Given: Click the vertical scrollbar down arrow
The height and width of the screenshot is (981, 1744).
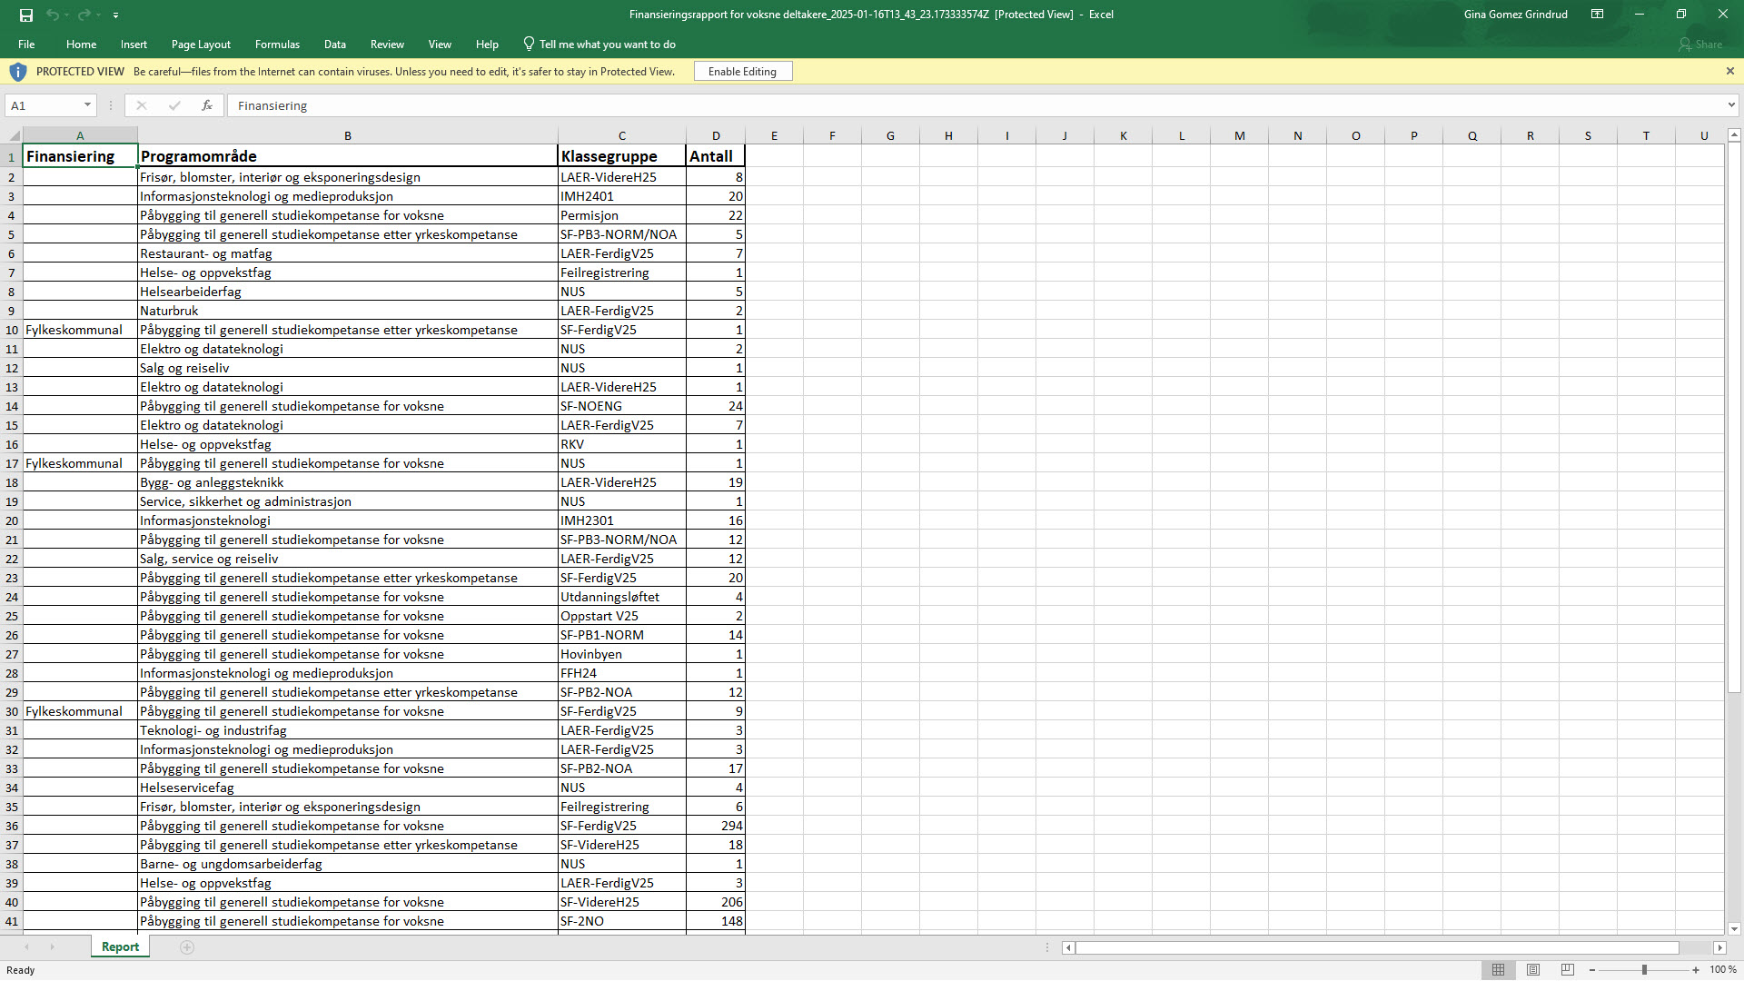Looking at the screenshot, I should point(1734,928).
